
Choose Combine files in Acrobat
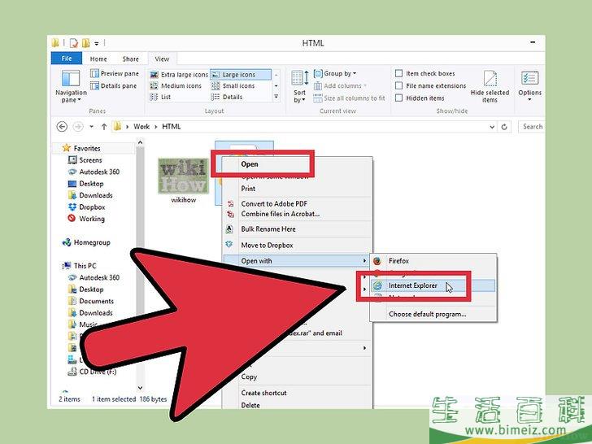pos(280,214)
